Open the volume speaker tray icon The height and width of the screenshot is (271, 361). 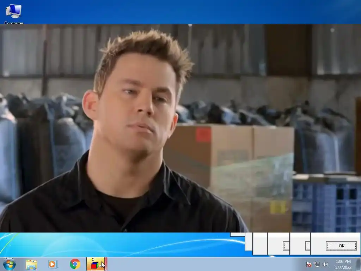[325, 264]
